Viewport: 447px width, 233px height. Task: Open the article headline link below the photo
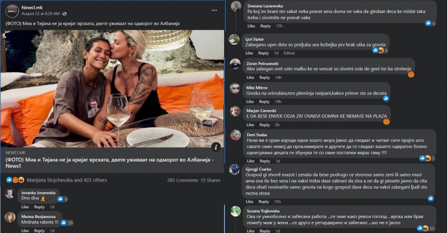pyautogui.click(x=110, y=163)
